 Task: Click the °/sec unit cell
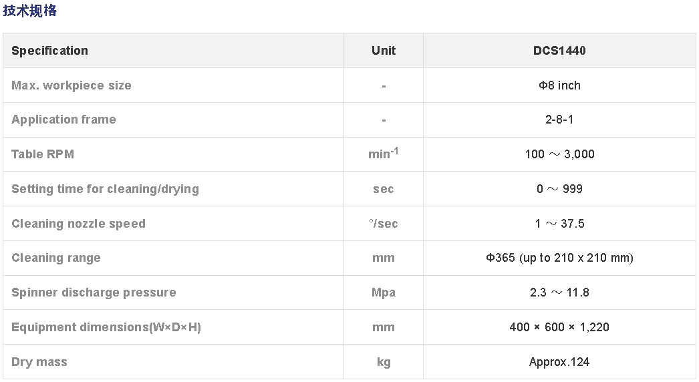[384, 224]
